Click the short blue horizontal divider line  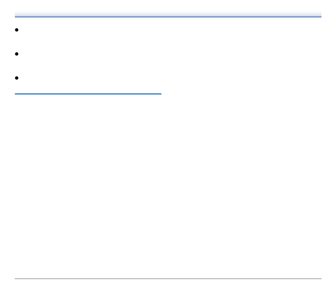[x=88, y=94]
